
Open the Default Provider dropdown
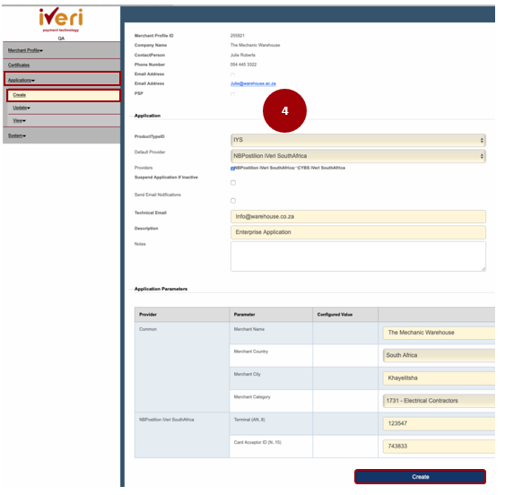358,156
